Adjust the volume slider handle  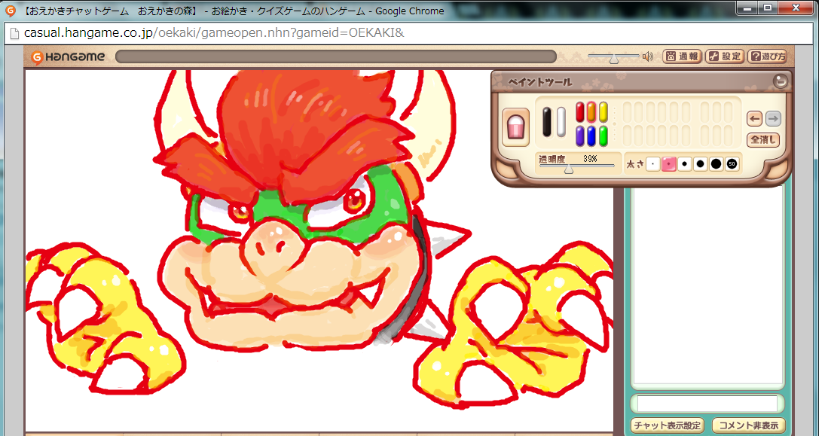click(614, 59)
